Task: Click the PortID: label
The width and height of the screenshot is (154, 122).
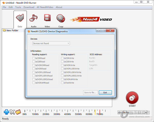Action: click(x=92, y=58)
